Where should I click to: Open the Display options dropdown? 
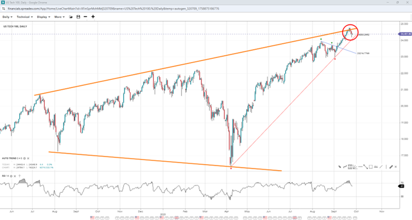[43, 17]
